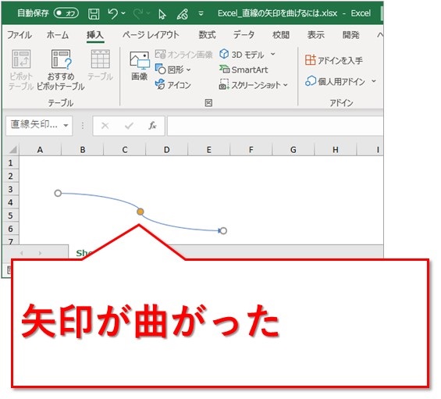Click the Draw with touch pen icon
441x399 pixels.
coord(182,13)
